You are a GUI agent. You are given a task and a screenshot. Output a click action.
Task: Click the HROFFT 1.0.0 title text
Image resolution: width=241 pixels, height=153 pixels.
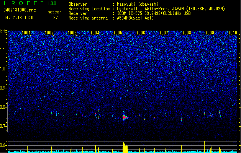[x=30, y=3]
